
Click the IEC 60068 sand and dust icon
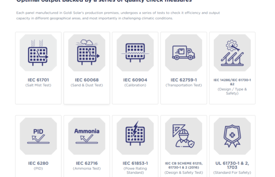tap(87, 53)
